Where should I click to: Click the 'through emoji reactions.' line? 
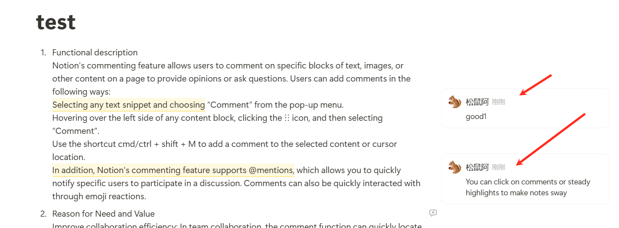click(x=99, y=196)
